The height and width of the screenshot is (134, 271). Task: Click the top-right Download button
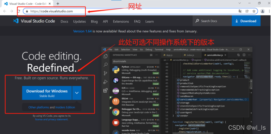[246, 21]
